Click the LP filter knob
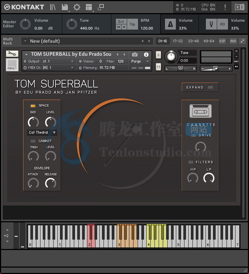The height and width of the screenshot is (274, 249). 209,178
